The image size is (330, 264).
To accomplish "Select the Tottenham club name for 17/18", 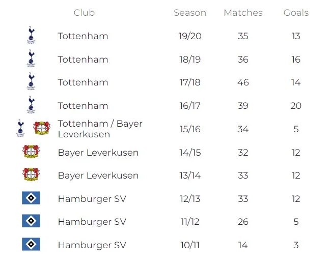I will [x=83, y=82].
